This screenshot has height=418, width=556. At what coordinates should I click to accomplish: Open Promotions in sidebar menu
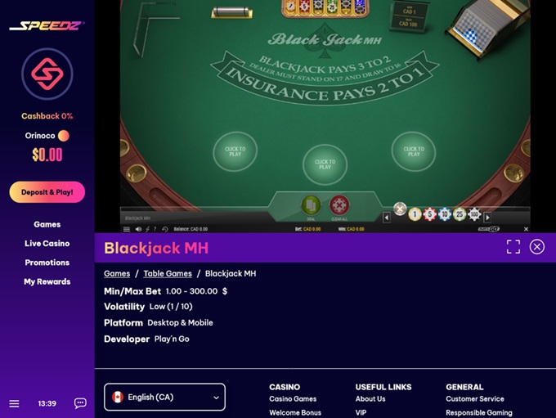click(47, 263)
